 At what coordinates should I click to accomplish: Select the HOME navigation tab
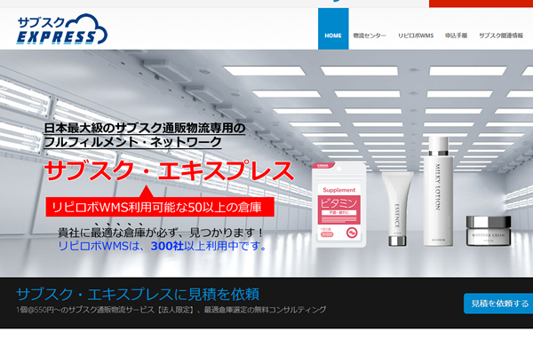pos(333,36)
